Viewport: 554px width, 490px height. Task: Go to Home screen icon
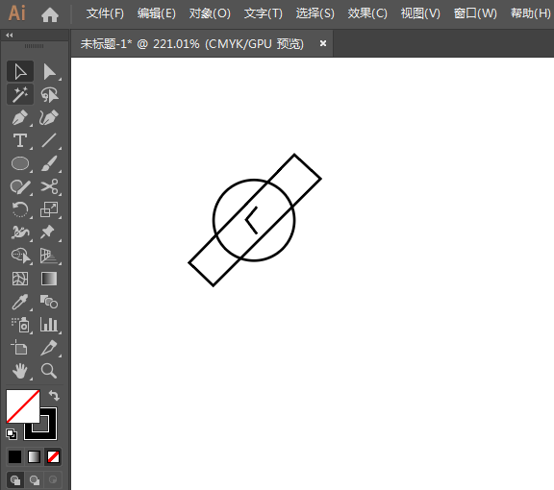[50, 14]
